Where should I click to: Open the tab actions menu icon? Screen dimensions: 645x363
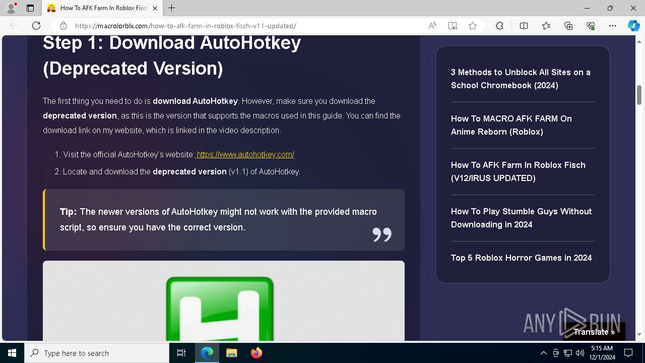(x=30, y=8)
